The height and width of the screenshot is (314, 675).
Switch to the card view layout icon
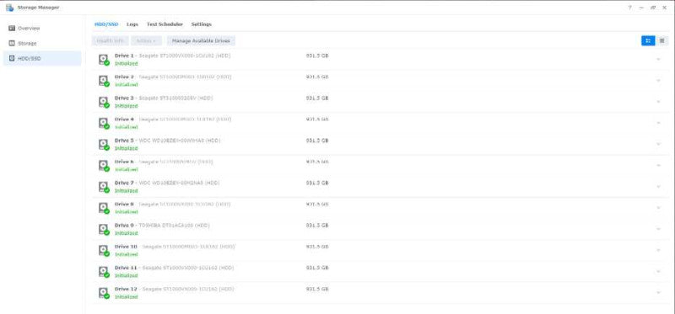(x=648, y=40)
